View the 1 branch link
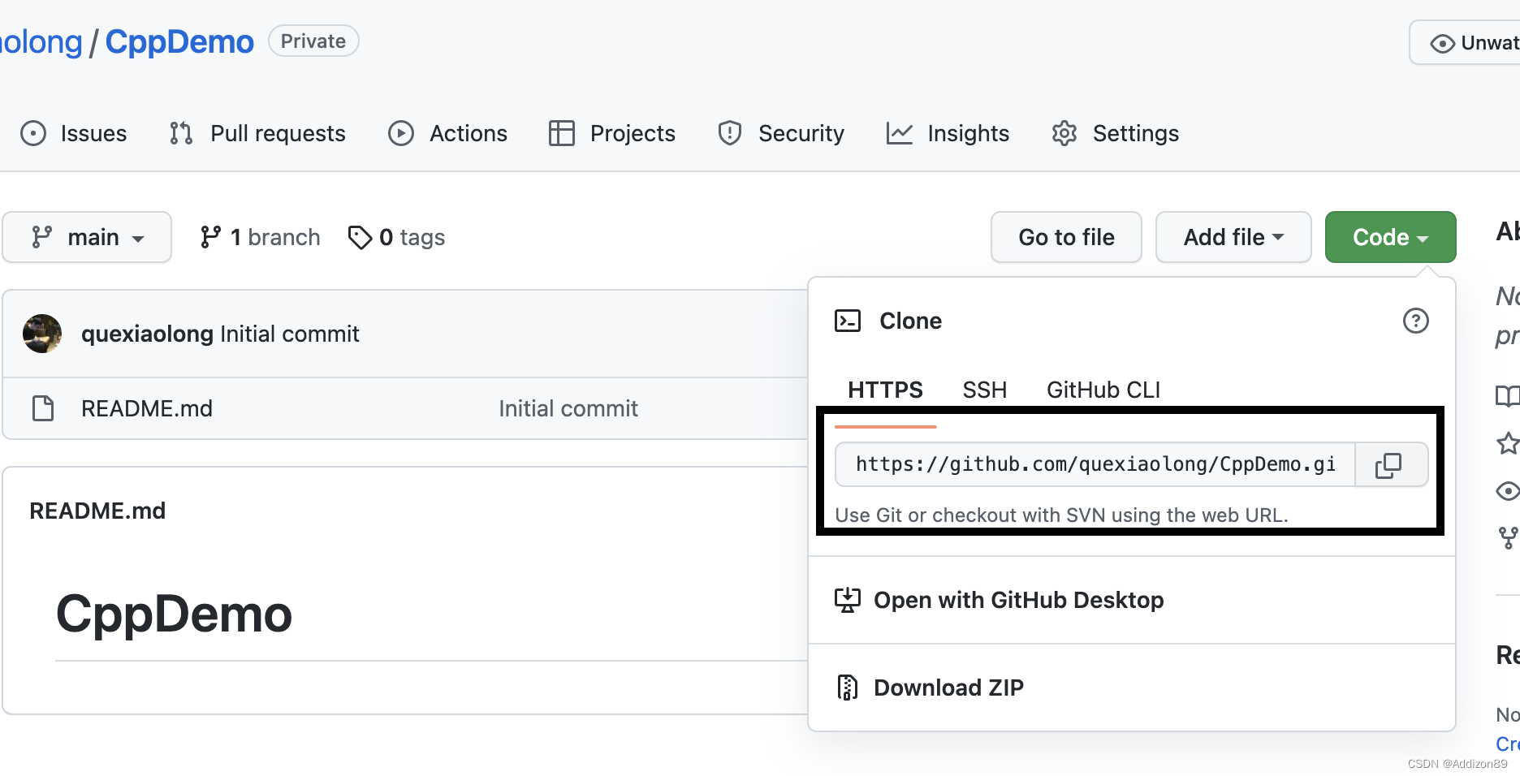1520x776 pixels. point(260,237)
